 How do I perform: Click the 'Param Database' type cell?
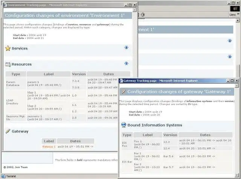[x=16, y=83]
